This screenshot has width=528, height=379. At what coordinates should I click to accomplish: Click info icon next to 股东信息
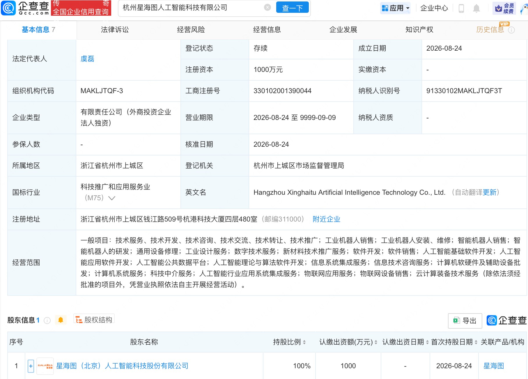point(47,320)
